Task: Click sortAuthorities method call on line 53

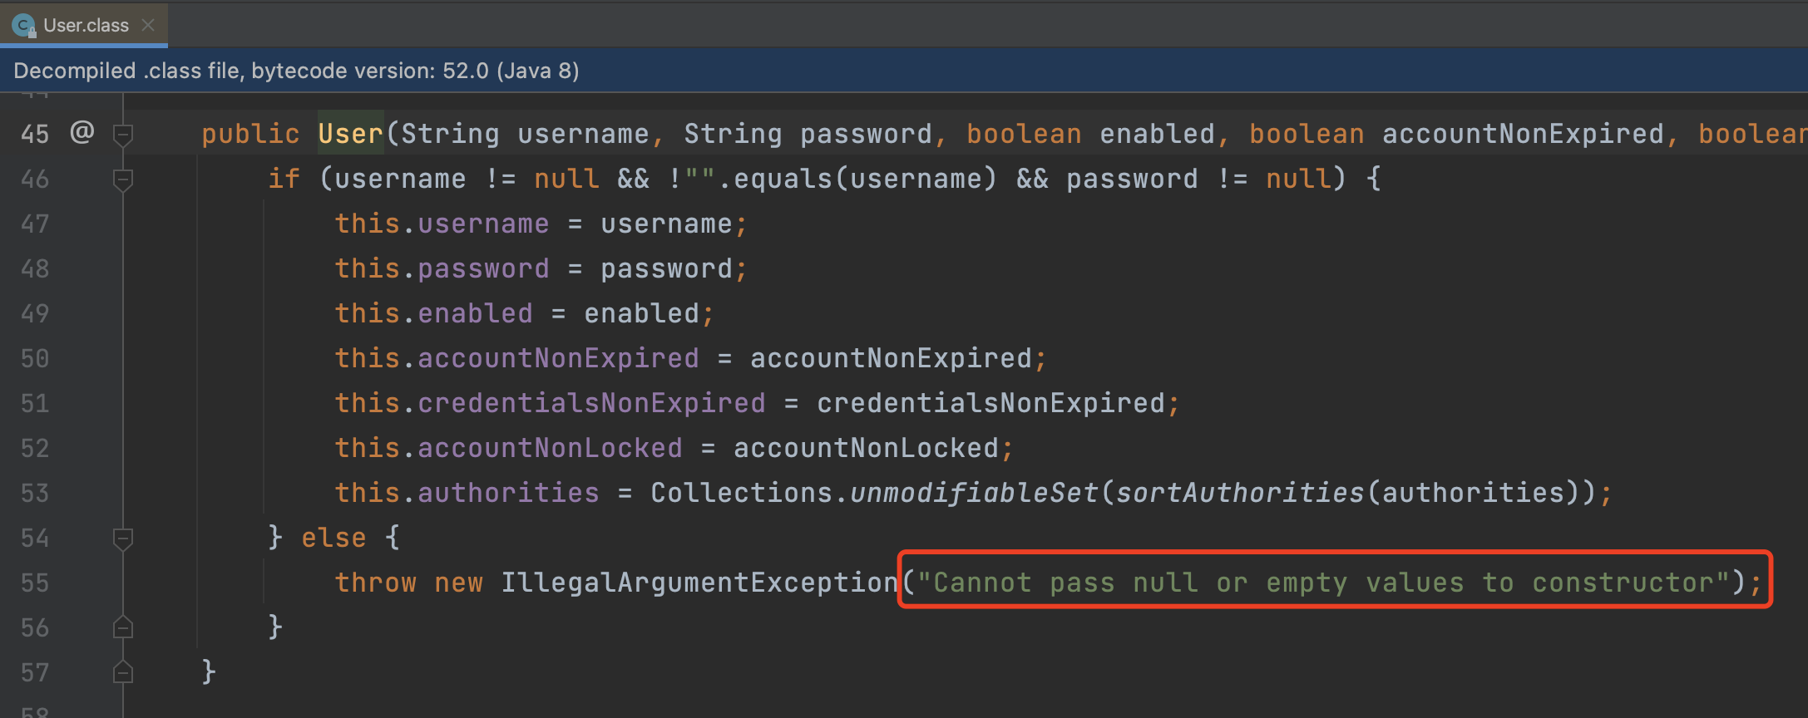Action: coord(1240,493)
